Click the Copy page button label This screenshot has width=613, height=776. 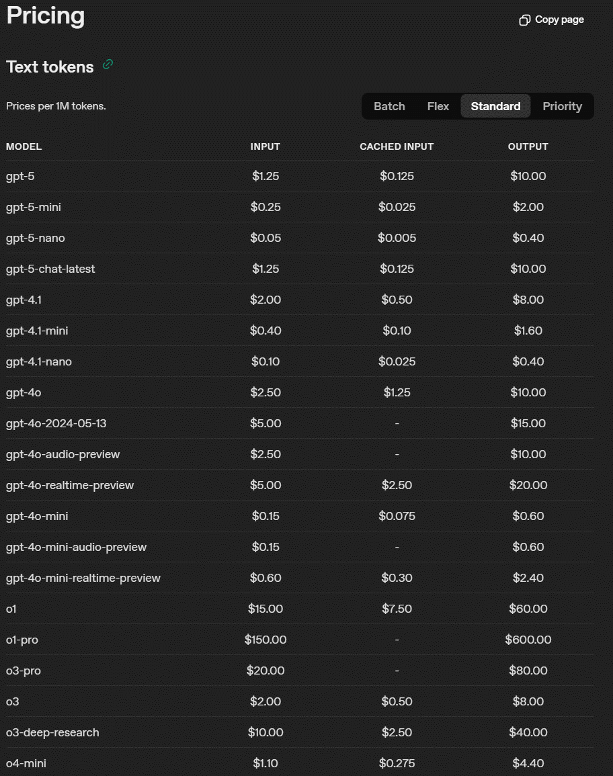click(x=559, y=19)
